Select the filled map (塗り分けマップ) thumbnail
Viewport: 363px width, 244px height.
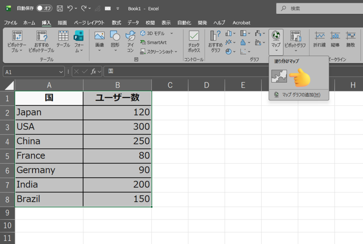[279, 77]
